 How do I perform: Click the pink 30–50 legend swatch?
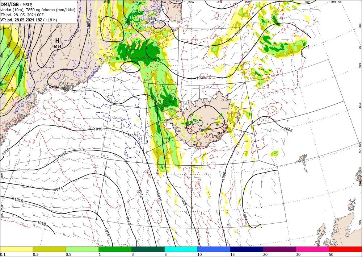(313, 249)
